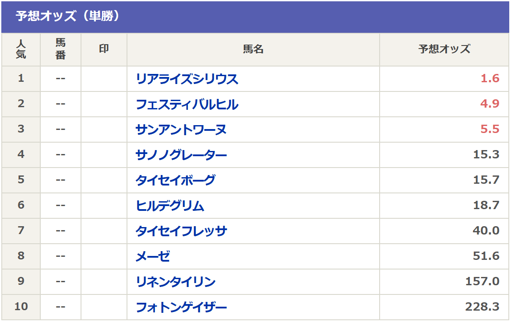Click the 印 column header
511x322 pixels.
tap(104, 49)
